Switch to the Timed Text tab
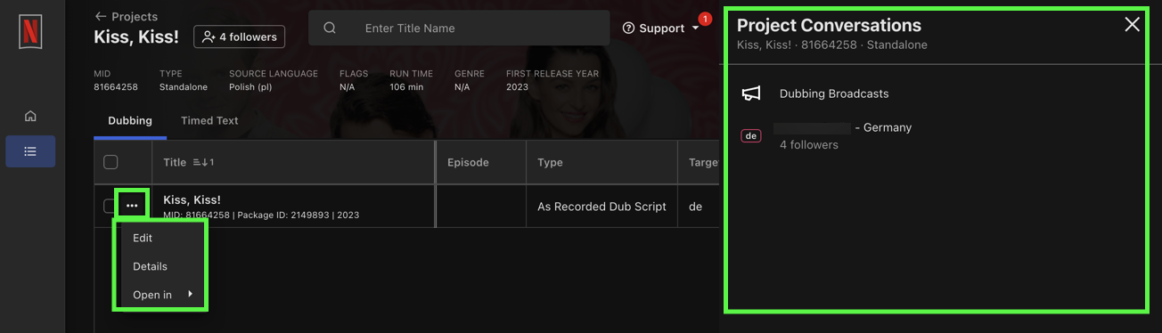This screenshot has height=333, width=1162. tap(209, 120)
